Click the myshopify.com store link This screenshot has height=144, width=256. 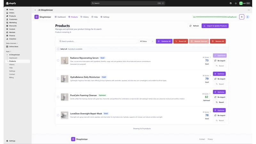(x=215, y=17)
